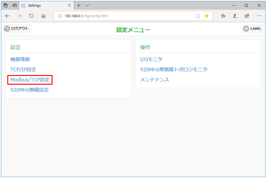Open reading view book icon
This screenshot has height=178, width=266.
point(197,16)
